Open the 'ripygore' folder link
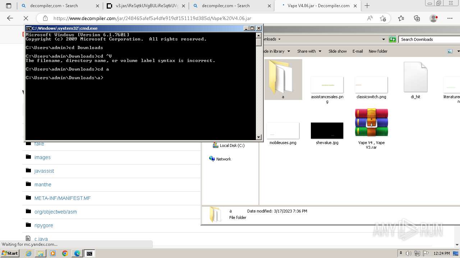 click(x=44, y=225)
